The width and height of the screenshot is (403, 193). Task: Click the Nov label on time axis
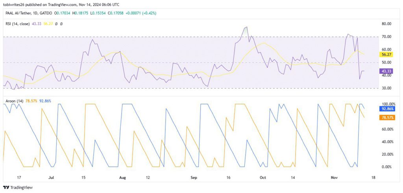pyautogui.click(x=334, y=177)
